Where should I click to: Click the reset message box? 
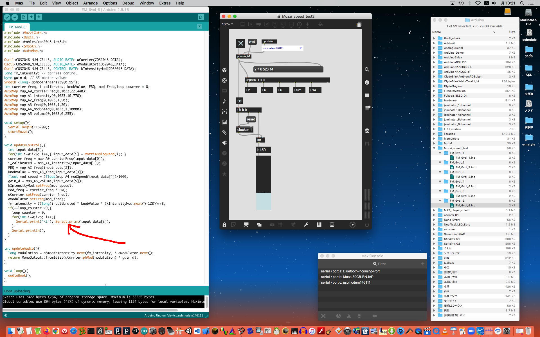[x=251, y=119]
